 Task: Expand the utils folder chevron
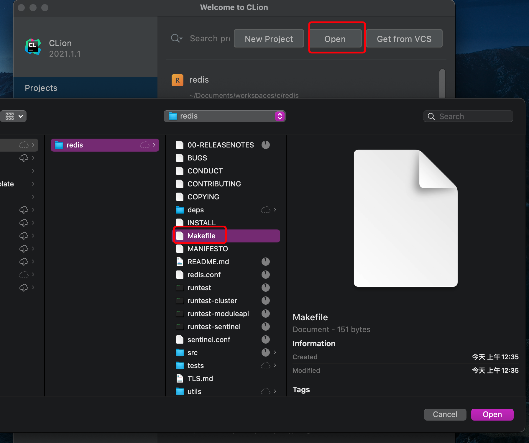point(275,391)
